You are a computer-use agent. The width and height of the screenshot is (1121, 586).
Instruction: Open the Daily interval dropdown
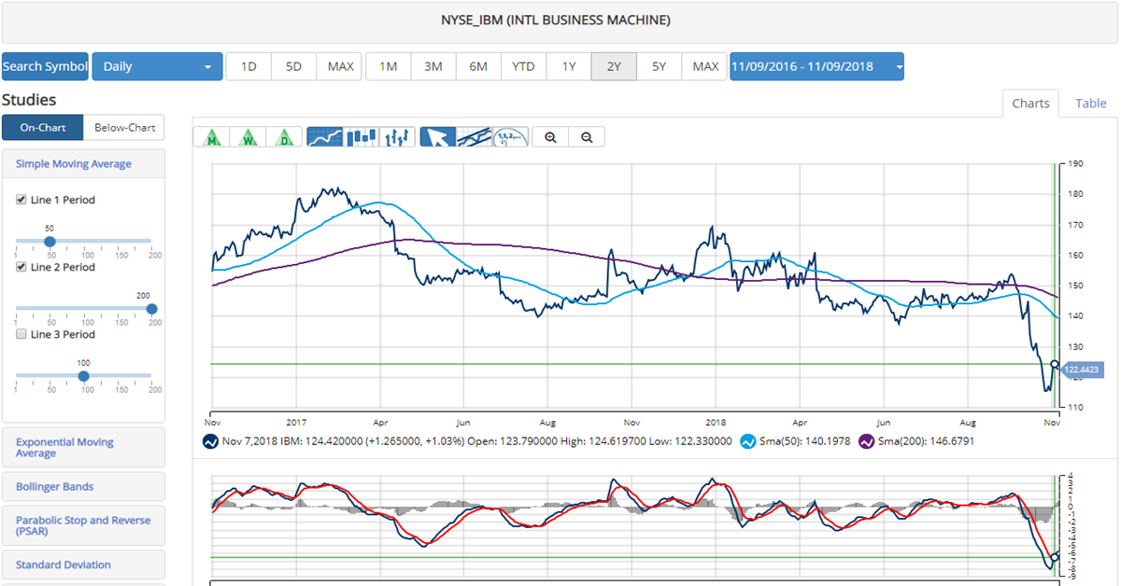coord(157,67)
